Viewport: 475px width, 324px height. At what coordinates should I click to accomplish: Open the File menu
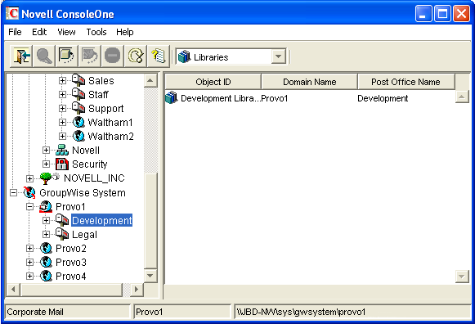[15, 32]
